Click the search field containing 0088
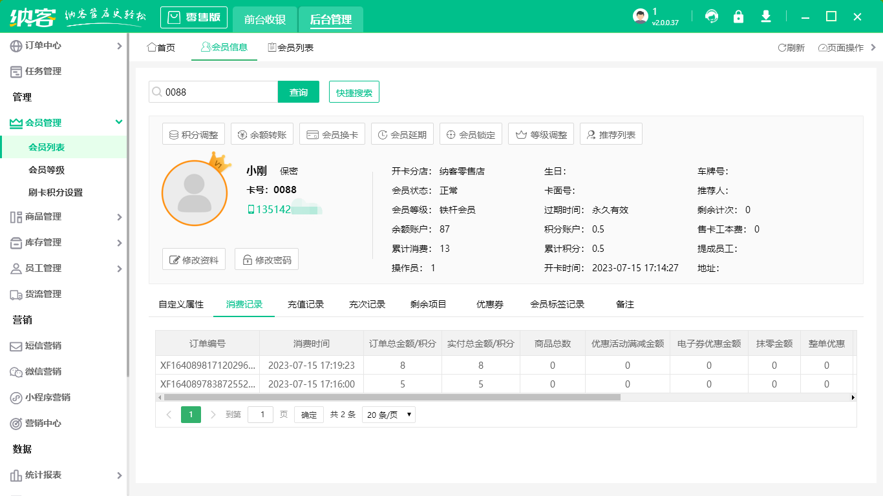The width and height of the screenshot is (883, 496). tap(213, 92)
